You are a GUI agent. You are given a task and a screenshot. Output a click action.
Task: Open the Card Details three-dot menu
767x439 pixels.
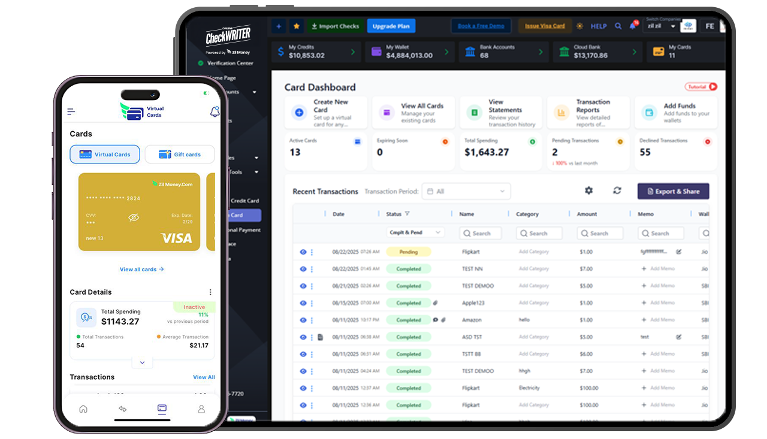point(210,292)
